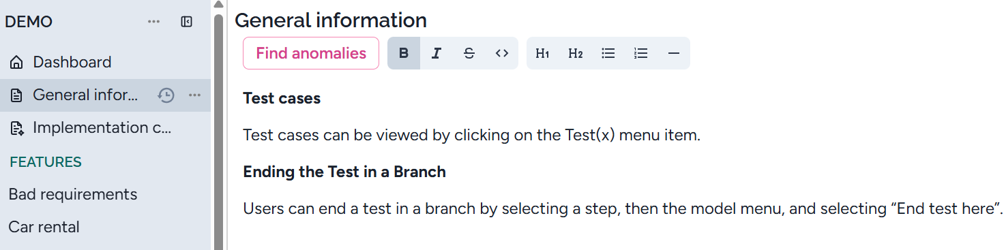Toggle strikethrough formatting

469,53
